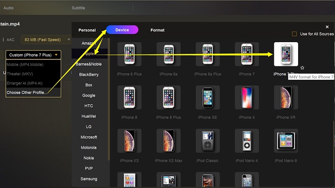Viewport: 335px width, 188px height.
Task: Select the iPhone X device icon
Action: [247, 98]
